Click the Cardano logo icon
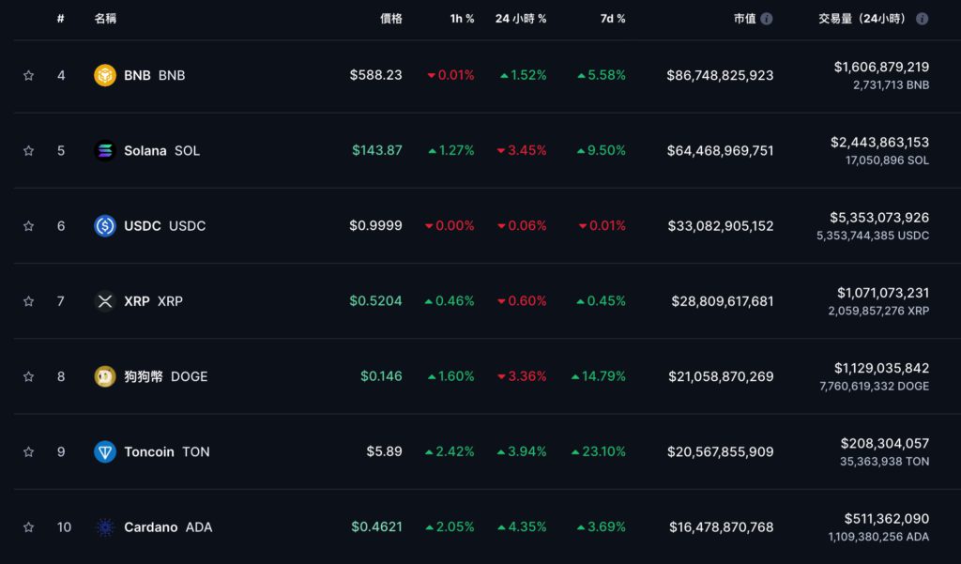961x564 pixels. pyautogui.click(x=105, y=527)
